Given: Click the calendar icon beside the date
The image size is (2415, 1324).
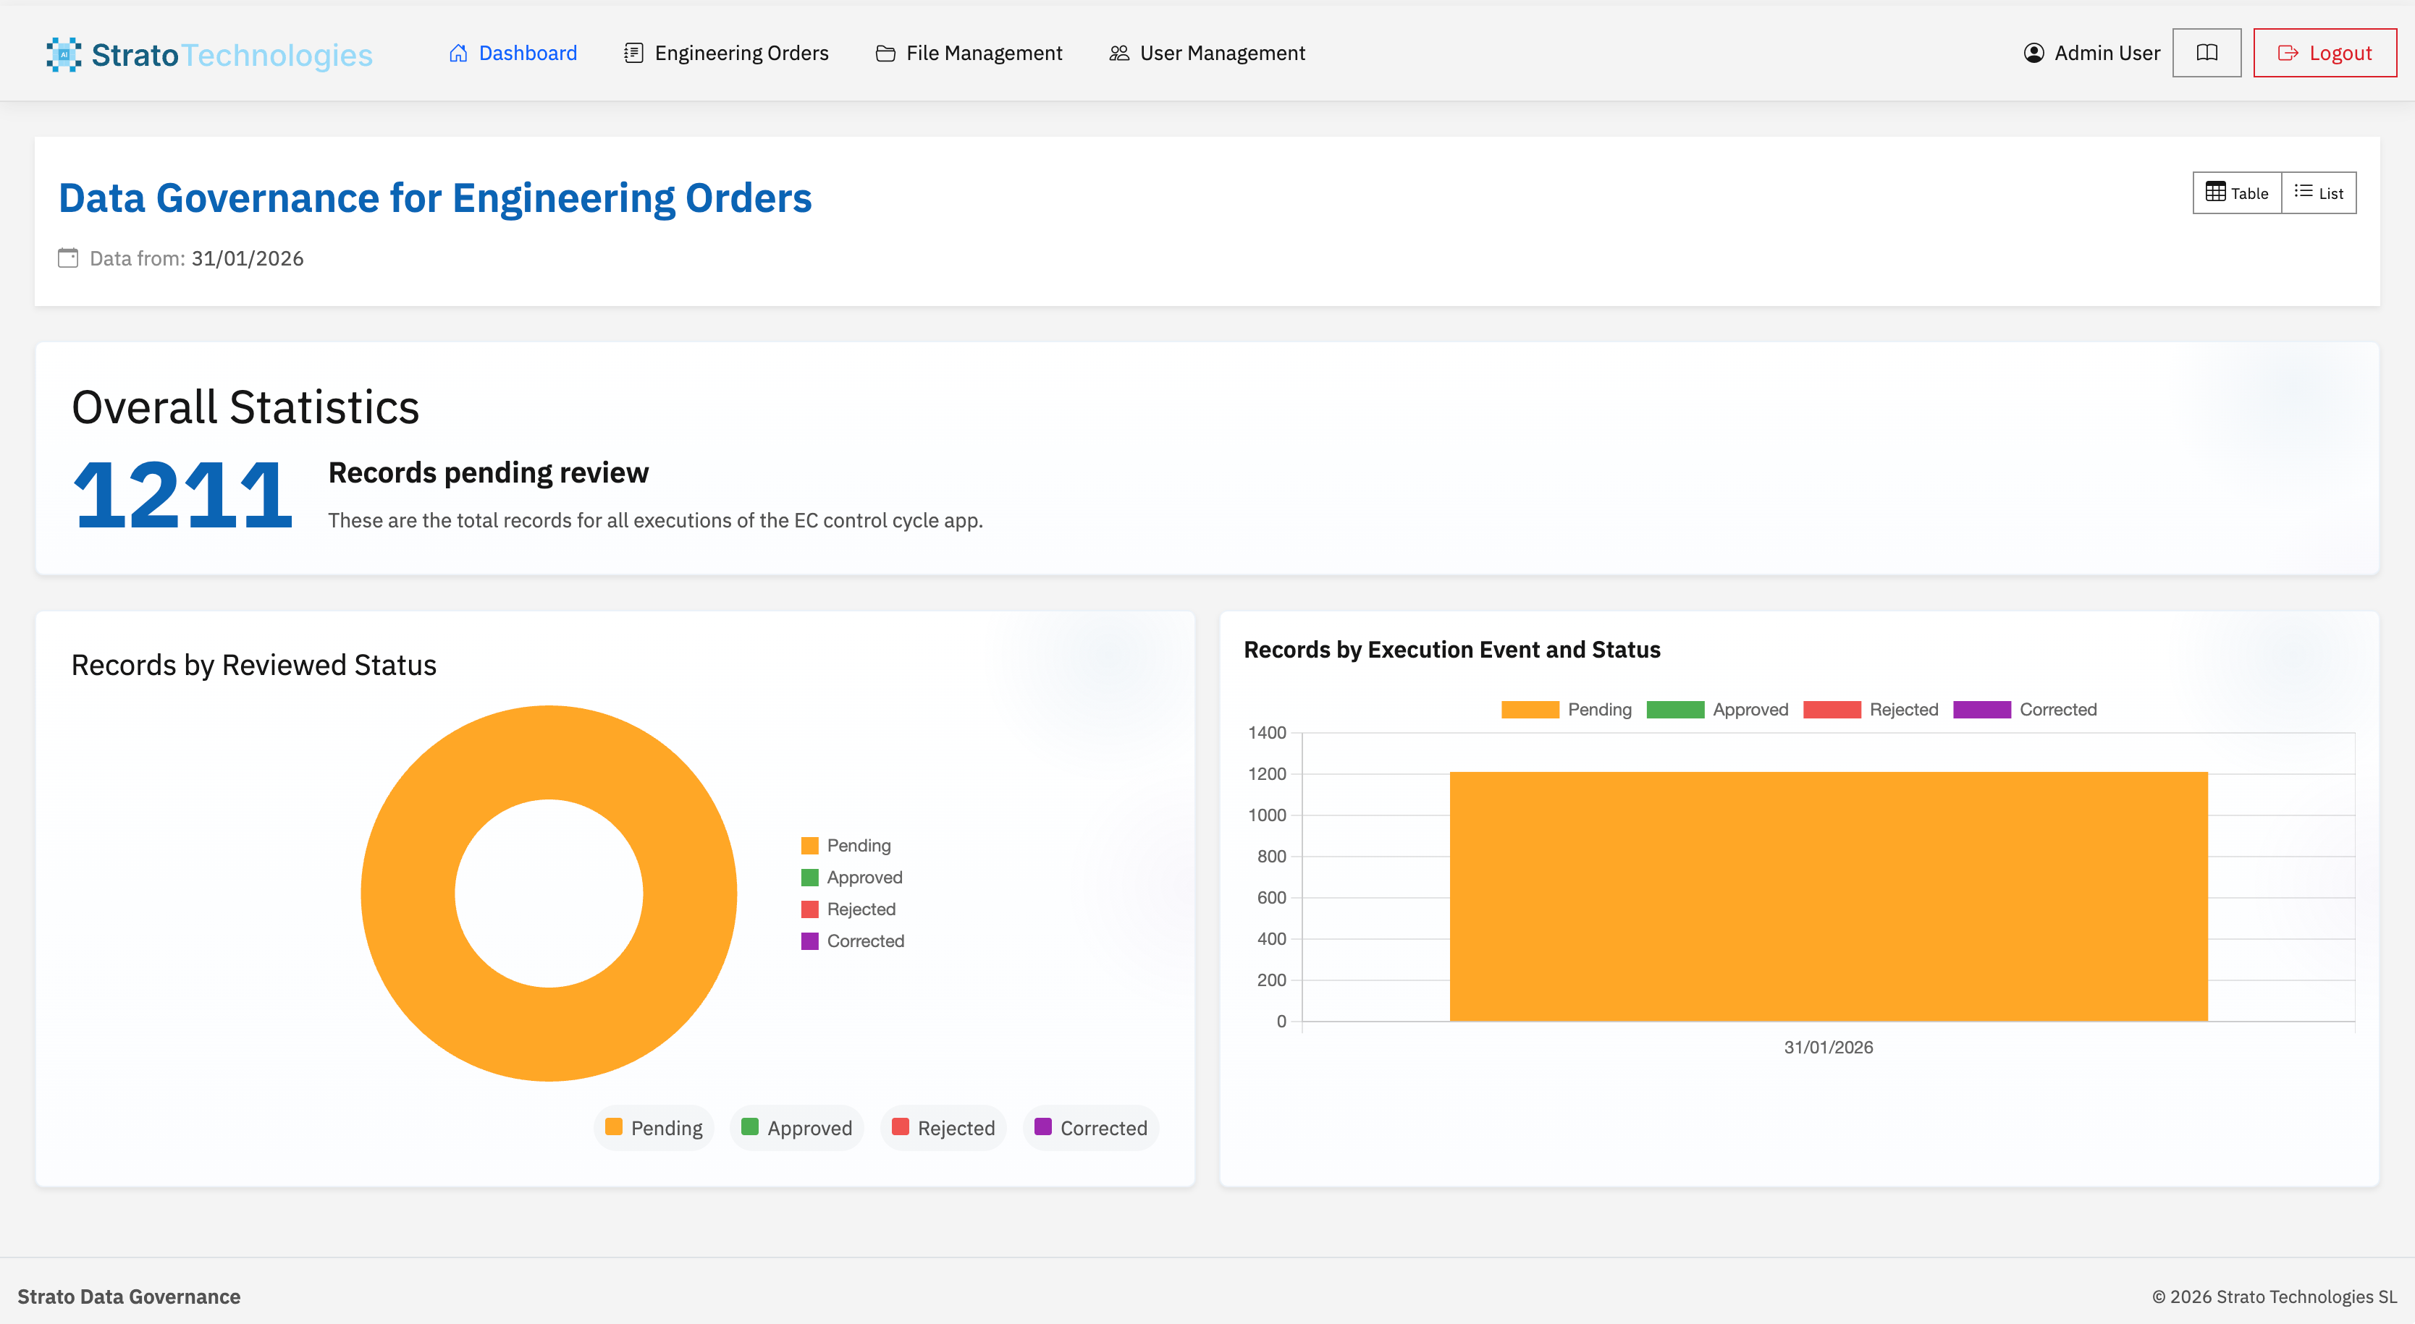Looking at the screenshot, I should [67, 258].
